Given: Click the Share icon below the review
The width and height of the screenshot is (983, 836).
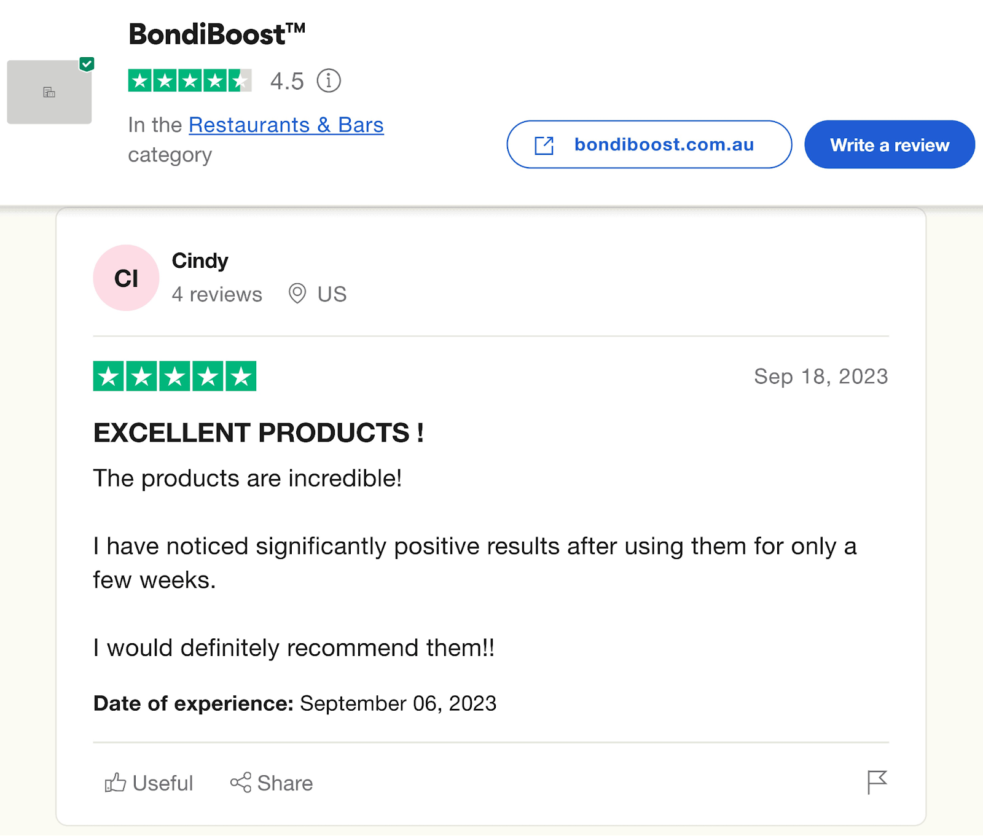Looking at the screenshot, I should (x=240, y=783).
